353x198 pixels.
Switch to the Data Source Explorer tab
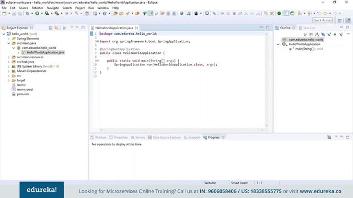(164, 137)
